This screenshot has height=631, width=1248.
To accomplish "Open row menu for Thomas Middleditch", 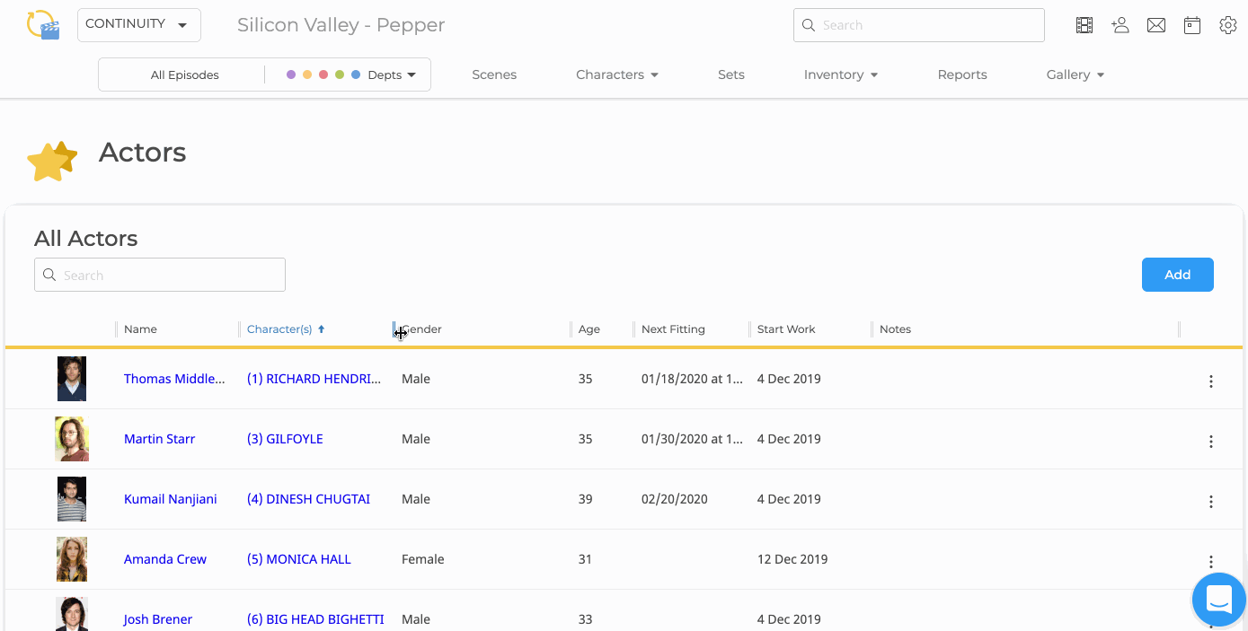I will (x=1211, y=381).
